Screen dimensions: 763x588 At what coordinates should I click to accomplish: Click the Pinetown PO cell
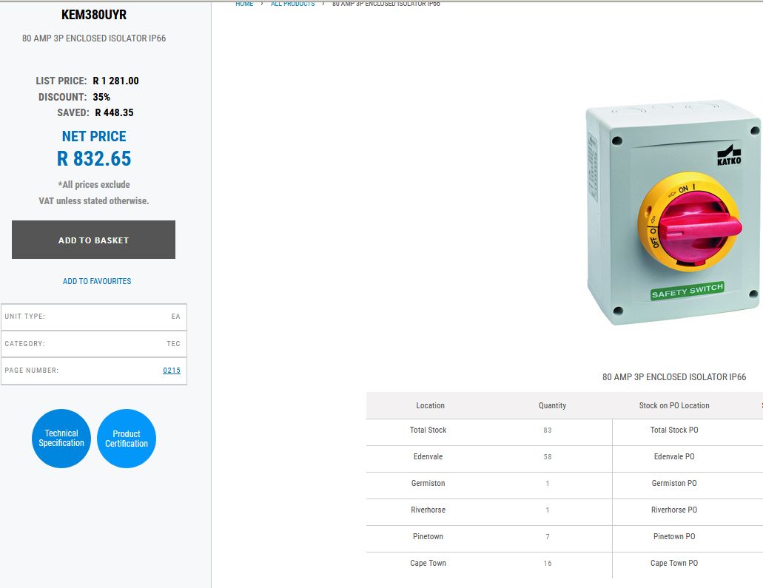coord(674,536)
